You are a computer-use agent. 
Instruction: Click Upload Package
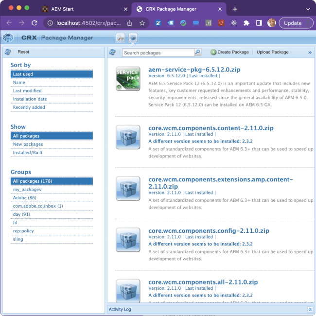tap(272, 52)
